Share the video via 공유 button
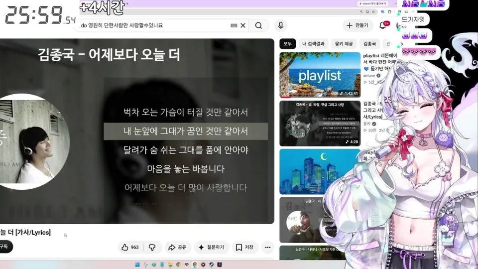 [x=178, y=248]
